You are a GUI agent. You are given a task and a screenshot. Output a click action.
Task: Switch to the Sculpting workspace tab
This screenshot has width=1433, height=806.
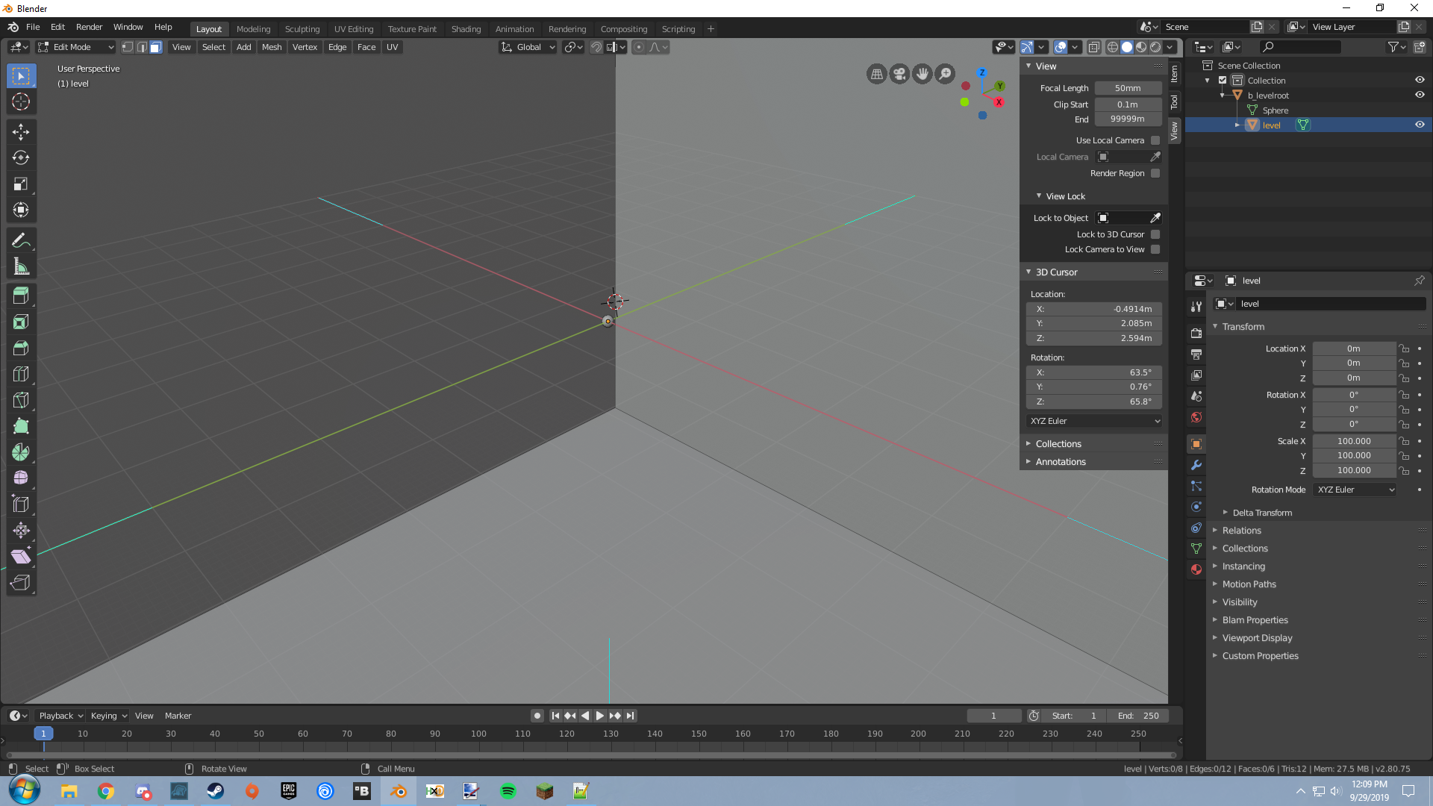(302, 29)
